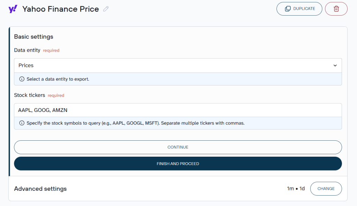Rename the workflow using the pencil icon
This screenshot has height=206, width=357.
[106, 9]
